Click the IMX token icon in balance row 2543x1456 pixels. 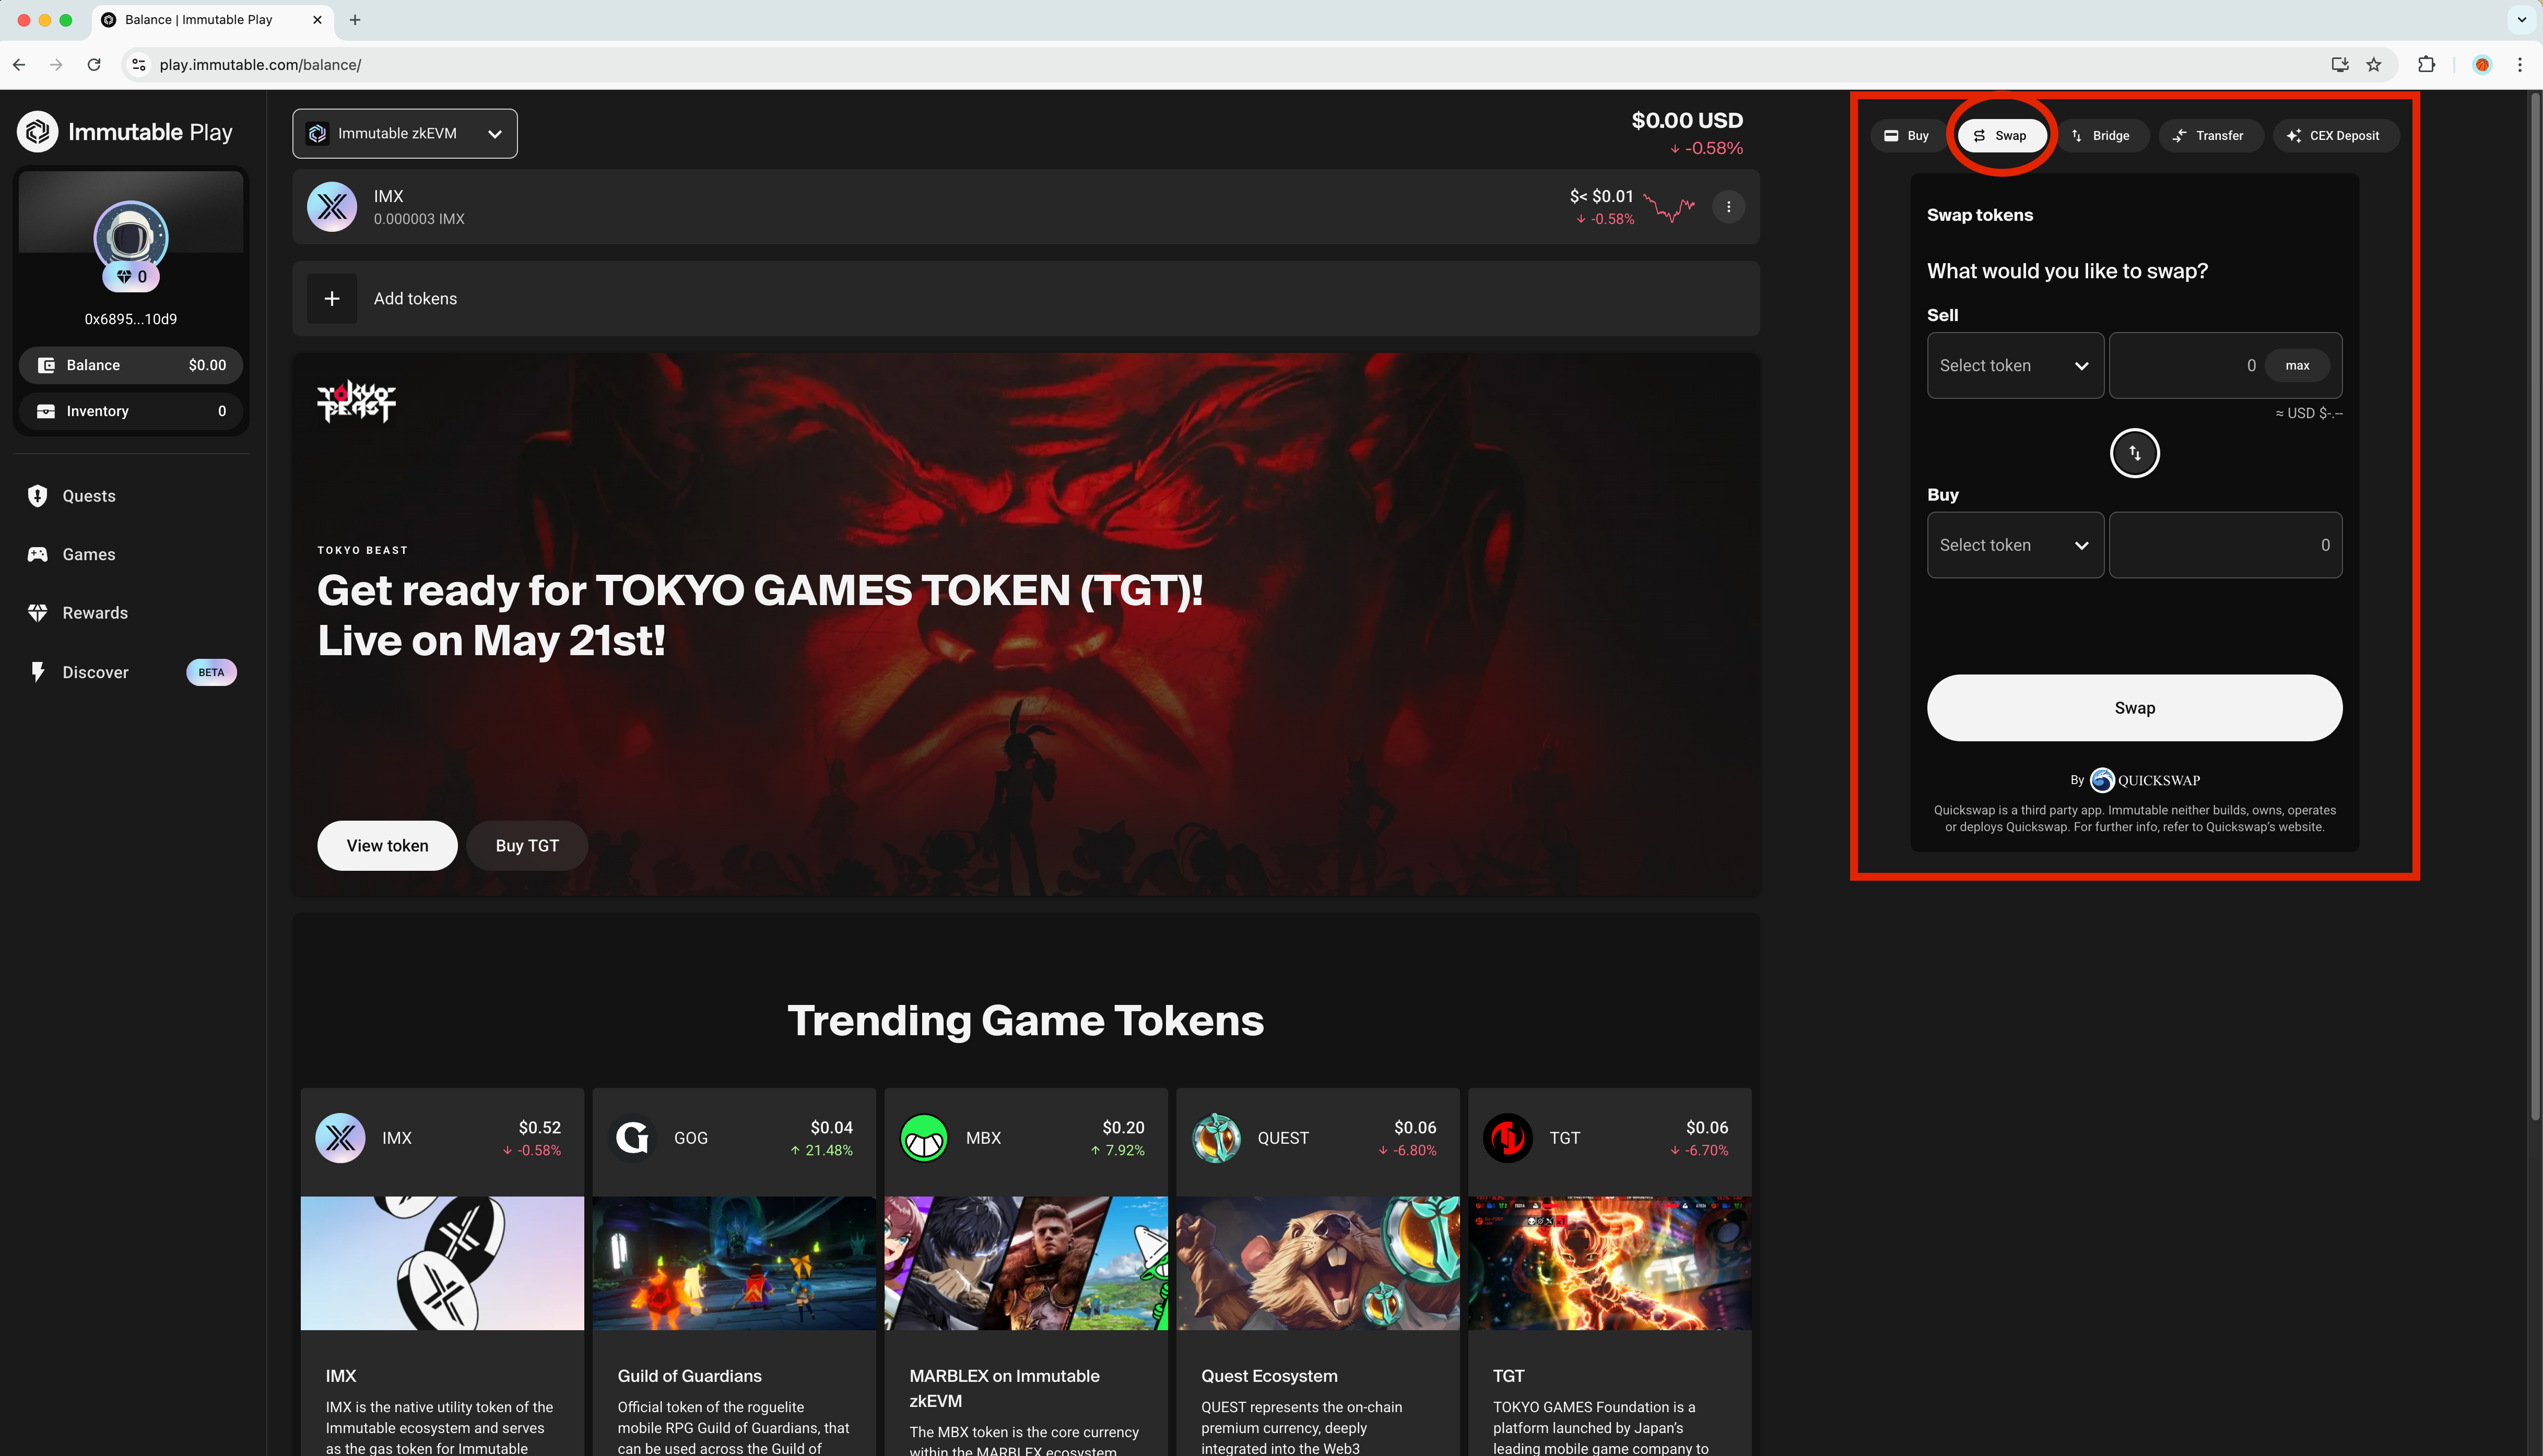click(x=332, y=207)
